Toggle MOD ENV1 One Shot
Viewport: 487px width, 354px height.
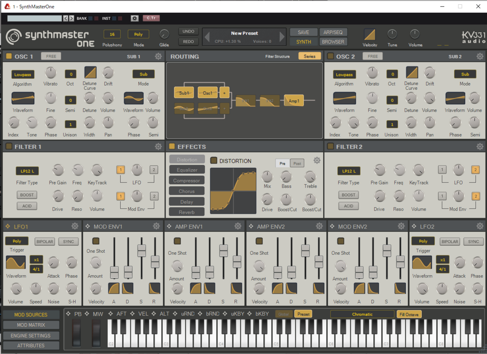(x=96, y=241)
